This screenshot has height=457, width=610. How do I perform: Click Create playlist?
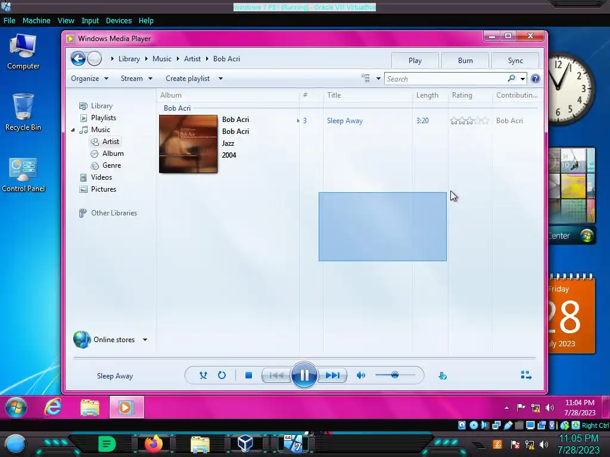pyautogui.click(x=188, y=79)
